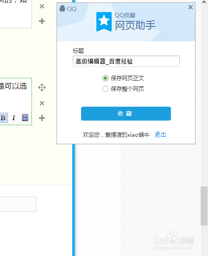Click the green step text box containing 是可以选

click(16, 102)
